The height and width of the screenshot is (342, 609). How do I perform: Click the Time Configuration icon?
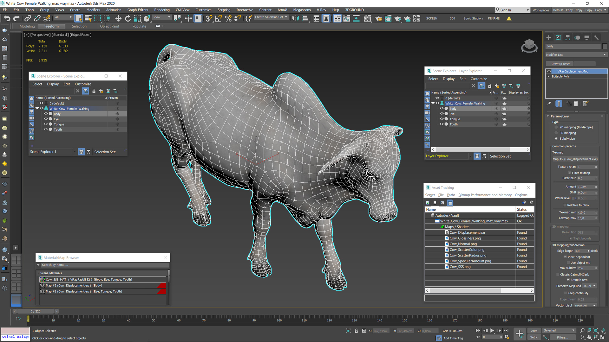[x=507, y=337]
